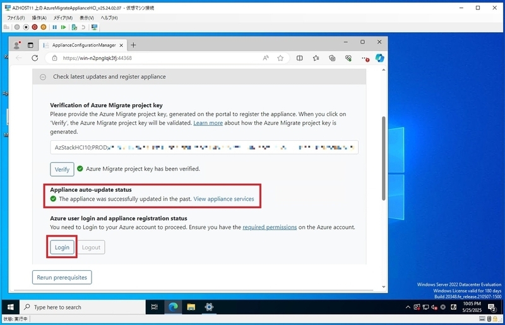Close the ApplianceConfigurationManager tab
The width and height of the screenshot is (505, 325).
click(x=121, y=45)
